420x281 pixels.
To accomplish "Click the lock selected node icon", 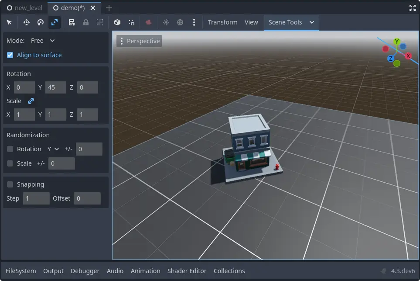I will click(86, 22).
